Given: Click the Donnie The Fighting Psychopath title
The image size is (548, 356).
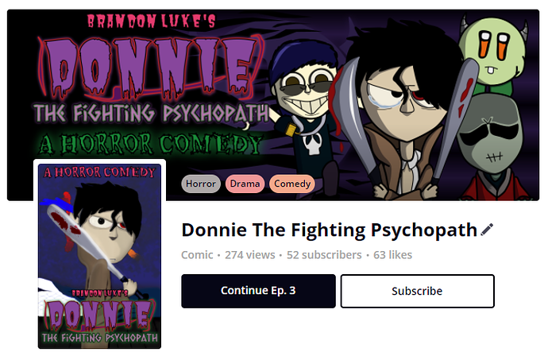Looking at the screenshot, I should [330, 230].
